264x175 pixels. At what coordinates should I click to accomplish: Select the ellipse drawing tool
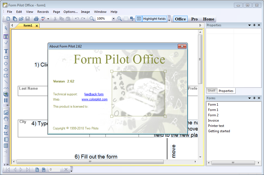tap(6, 70)
